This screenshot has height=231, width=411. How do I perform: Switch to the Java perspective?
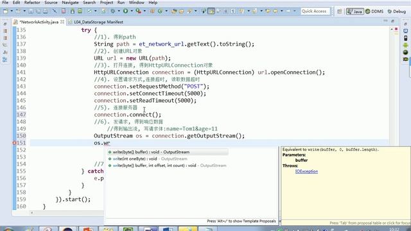[x=354, y=12]
